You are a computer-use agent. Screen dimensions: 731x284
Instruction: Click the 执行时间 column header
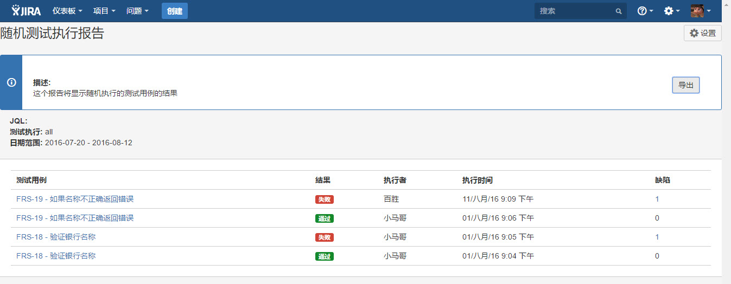tap(478, 180)
